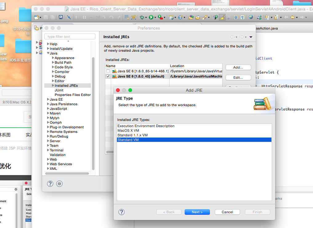This screenshot has width=313, height=228.
Task: Select Installed JREs in preferences tree
Action: (x=66, y=86)
